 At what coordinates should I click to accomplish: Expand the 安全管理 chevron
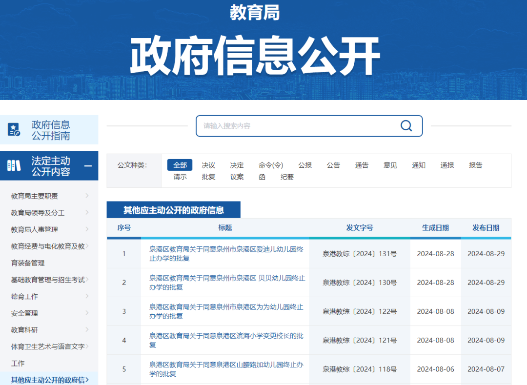coord(87,313)
